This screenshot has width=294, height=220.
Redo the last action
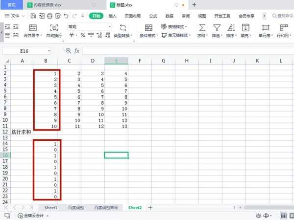click(x=74, y=16)
